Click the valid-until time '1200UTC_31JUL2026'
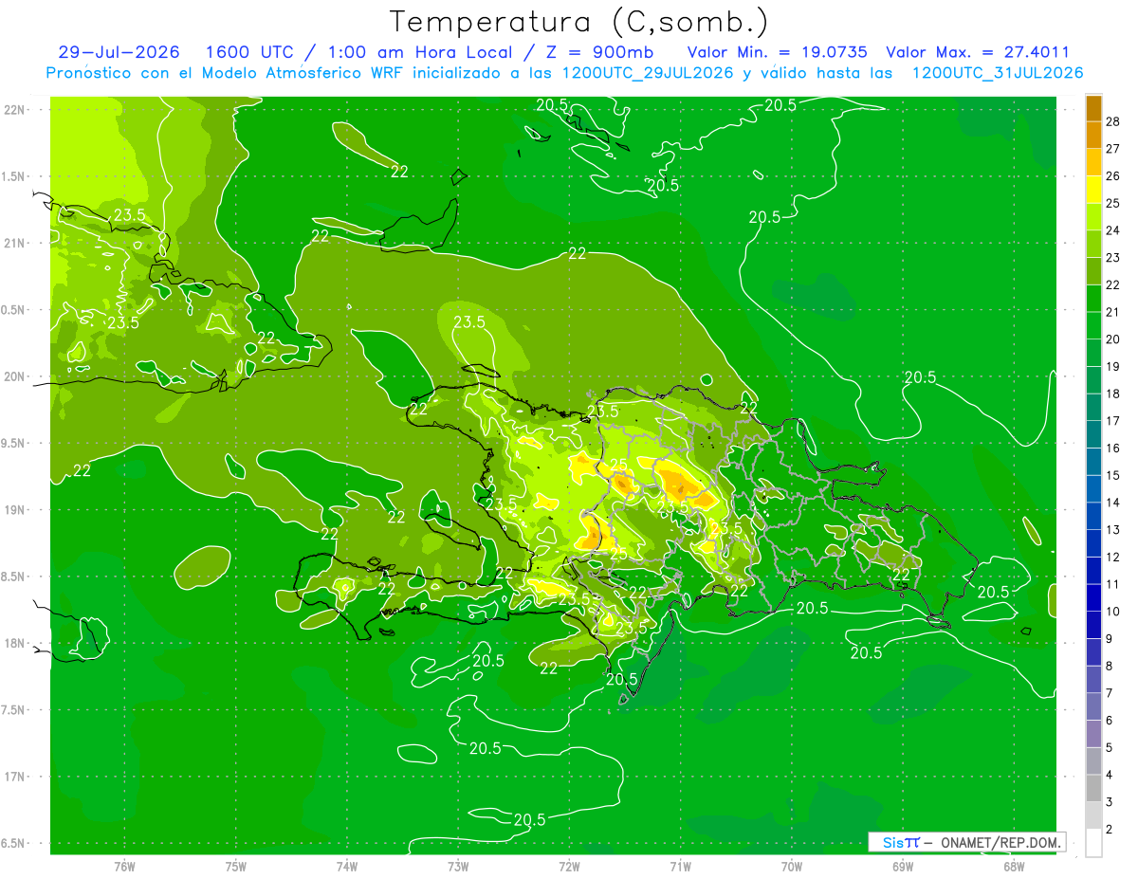The width and height of the screenshot is (1138, 879). pyautogui.click(x=998, y=73)
